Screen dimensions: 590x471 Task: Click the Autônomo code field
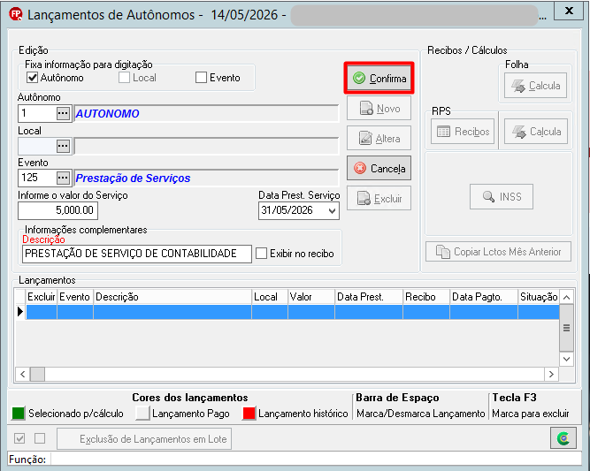[38, 113]
